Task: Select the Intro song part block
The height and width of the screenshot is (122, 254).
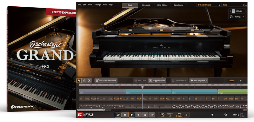Action: [x=102, y=91]
